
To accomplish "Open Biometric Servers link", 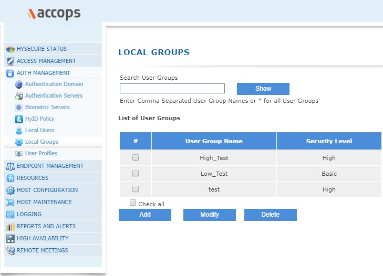I will point(47,107).
